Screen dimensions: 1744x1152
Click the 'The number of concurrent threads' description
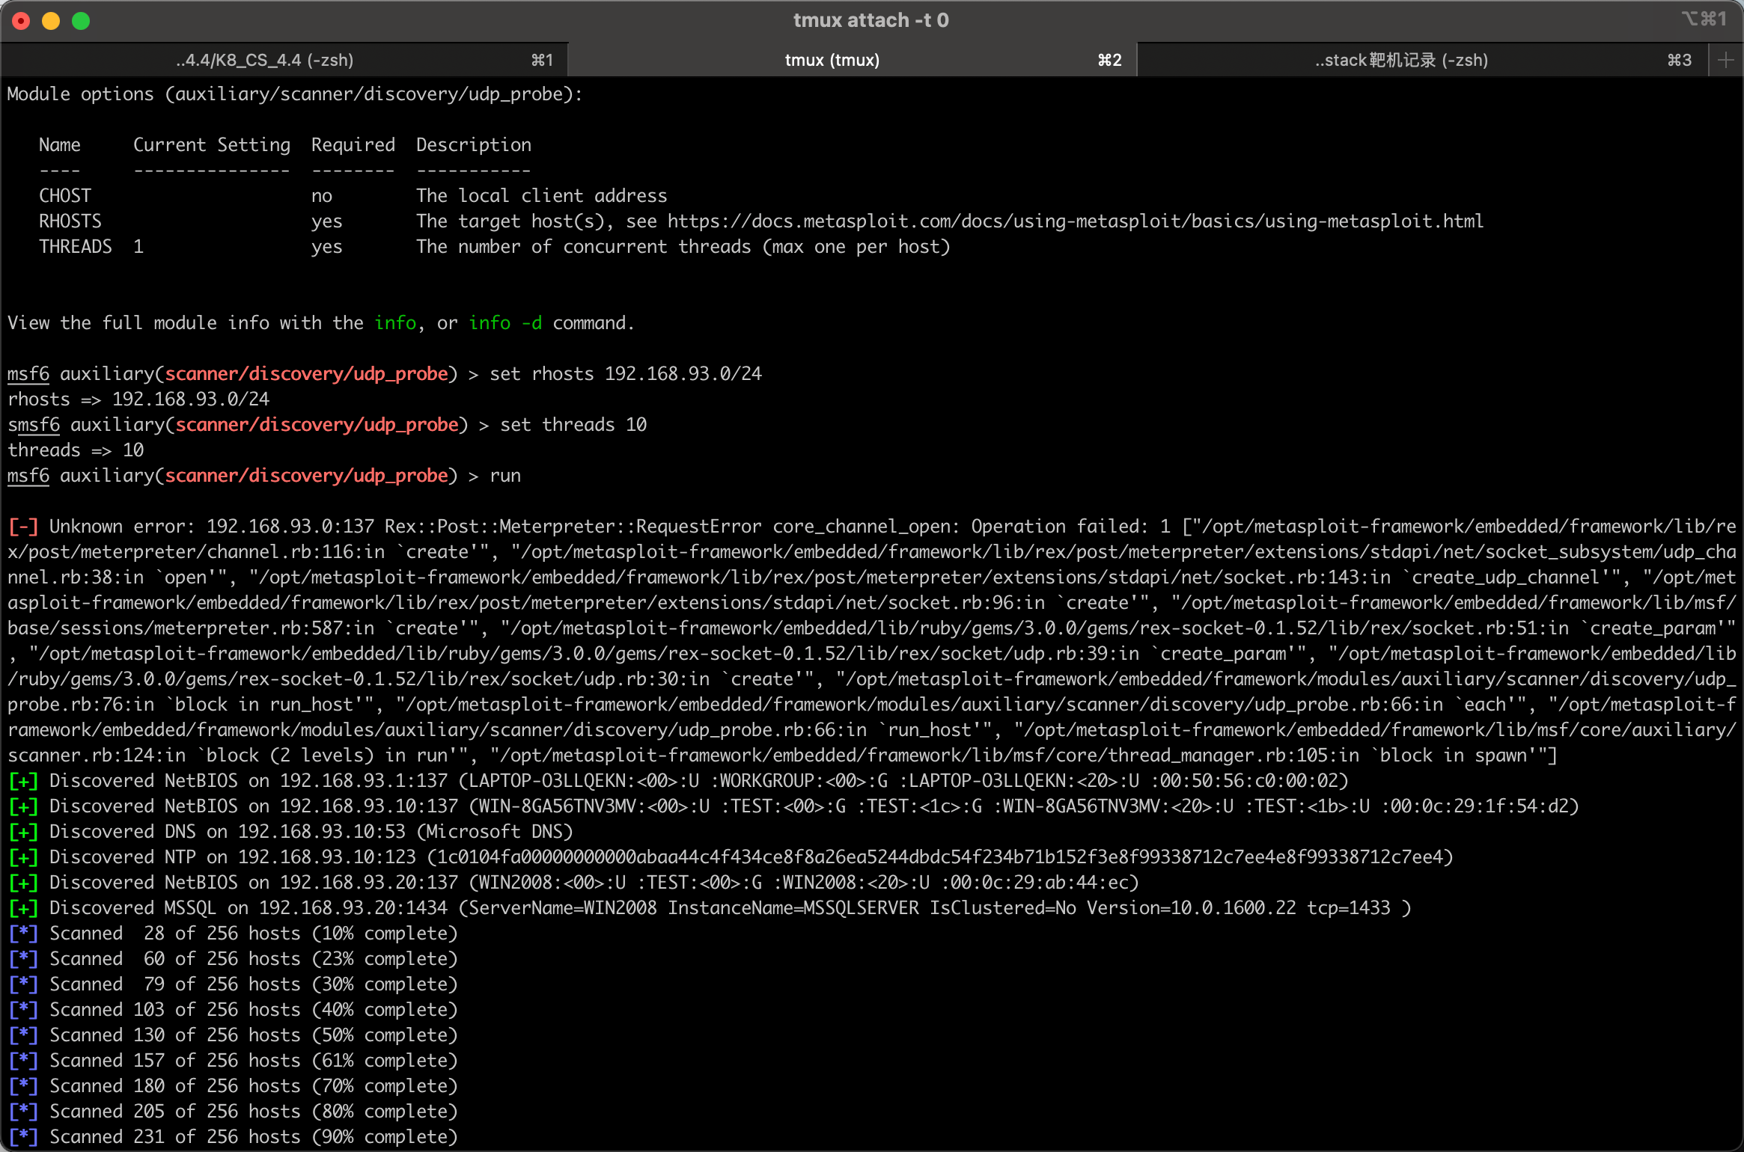[x=683, y=247]
